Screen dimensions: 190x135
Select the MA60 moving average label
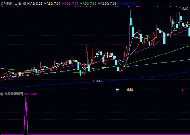click(88, 4)
